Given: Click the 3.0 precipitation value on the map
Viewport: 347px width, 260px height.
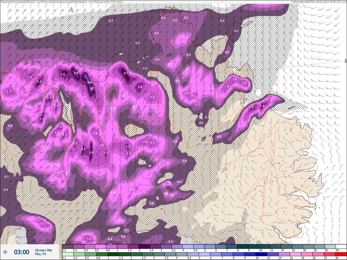Looking at the screenshot, I should (91, 153).
